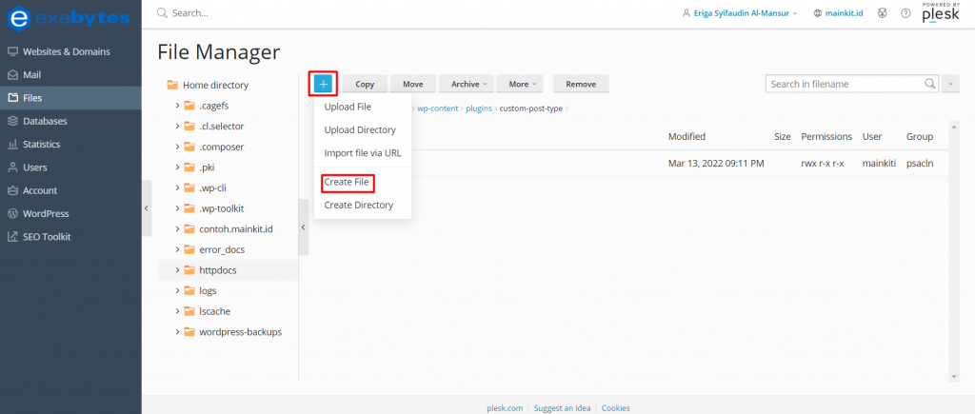Click the Remove button
Viewport: 975px width, 414px height.
pos(581,84)
